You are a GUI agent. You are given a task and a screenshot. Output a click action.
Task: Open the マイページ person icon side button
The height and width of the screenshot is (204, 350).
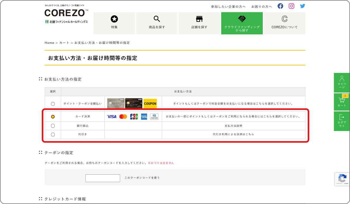click(x=342, y=82)
